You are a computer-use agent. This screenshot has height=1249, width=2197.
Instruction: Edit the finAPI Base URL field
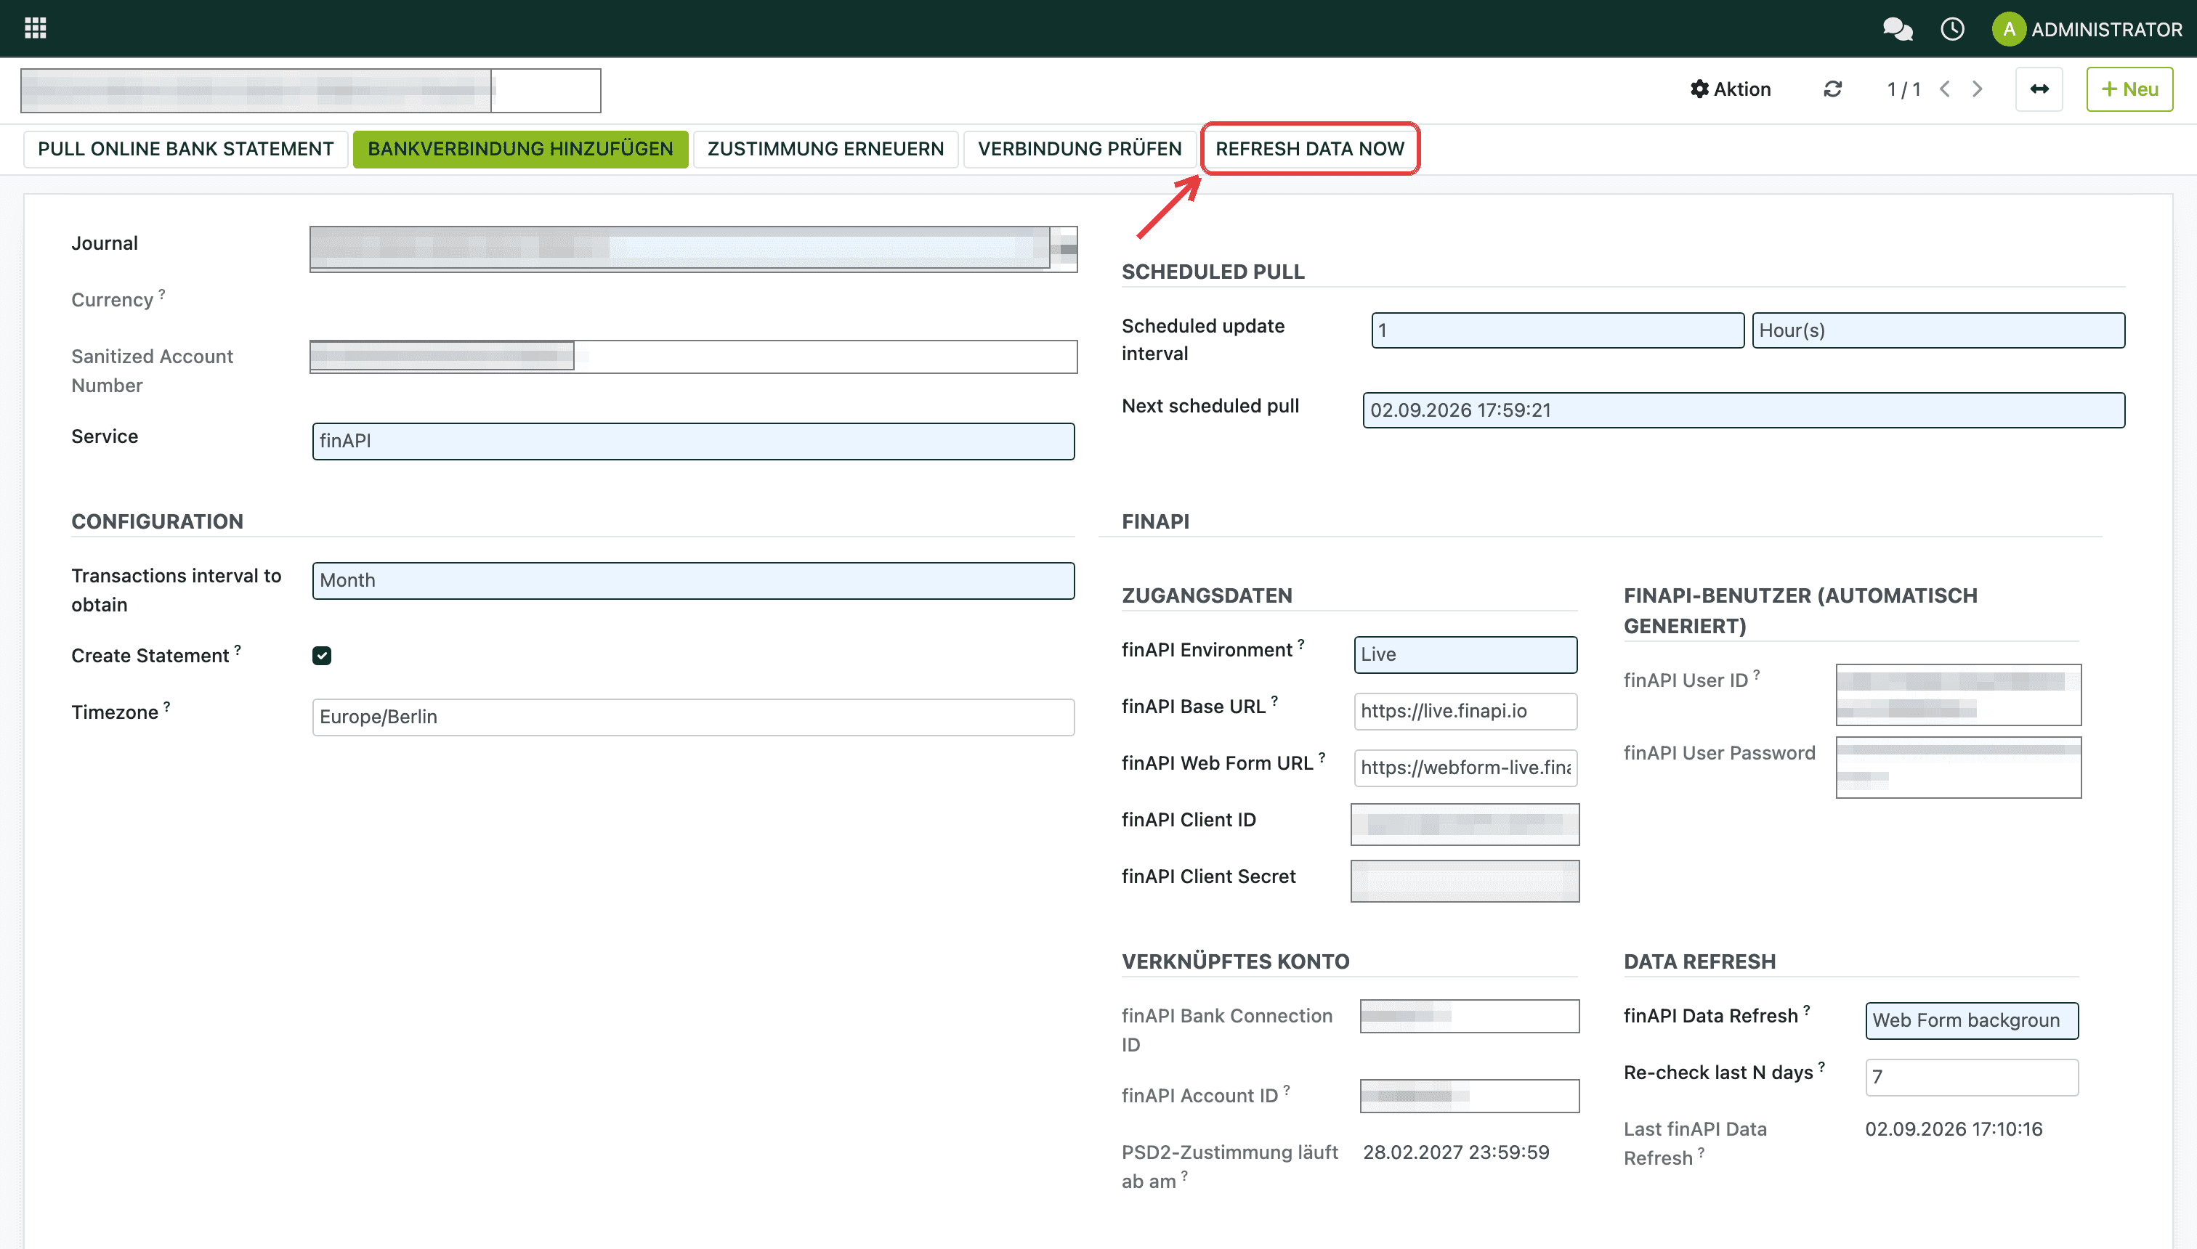[x=1466, y=711]
